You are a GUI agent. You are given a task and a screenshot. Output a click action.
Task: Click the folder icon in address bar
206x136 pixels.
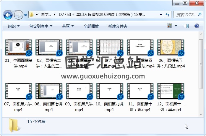(x=32, y=14)
